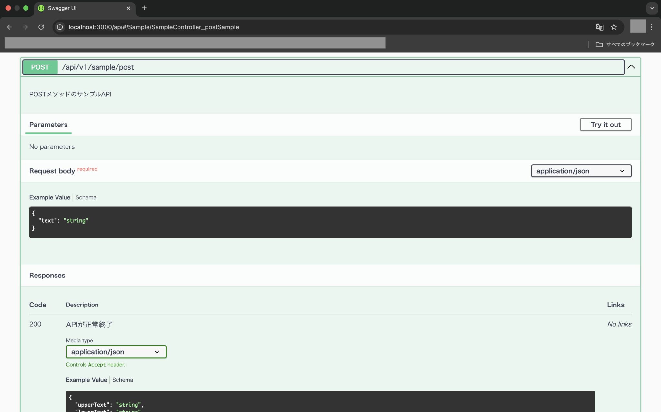Open a new browser tab with the plus button
This screenshot has width=661, height=412.
(144, 8)
